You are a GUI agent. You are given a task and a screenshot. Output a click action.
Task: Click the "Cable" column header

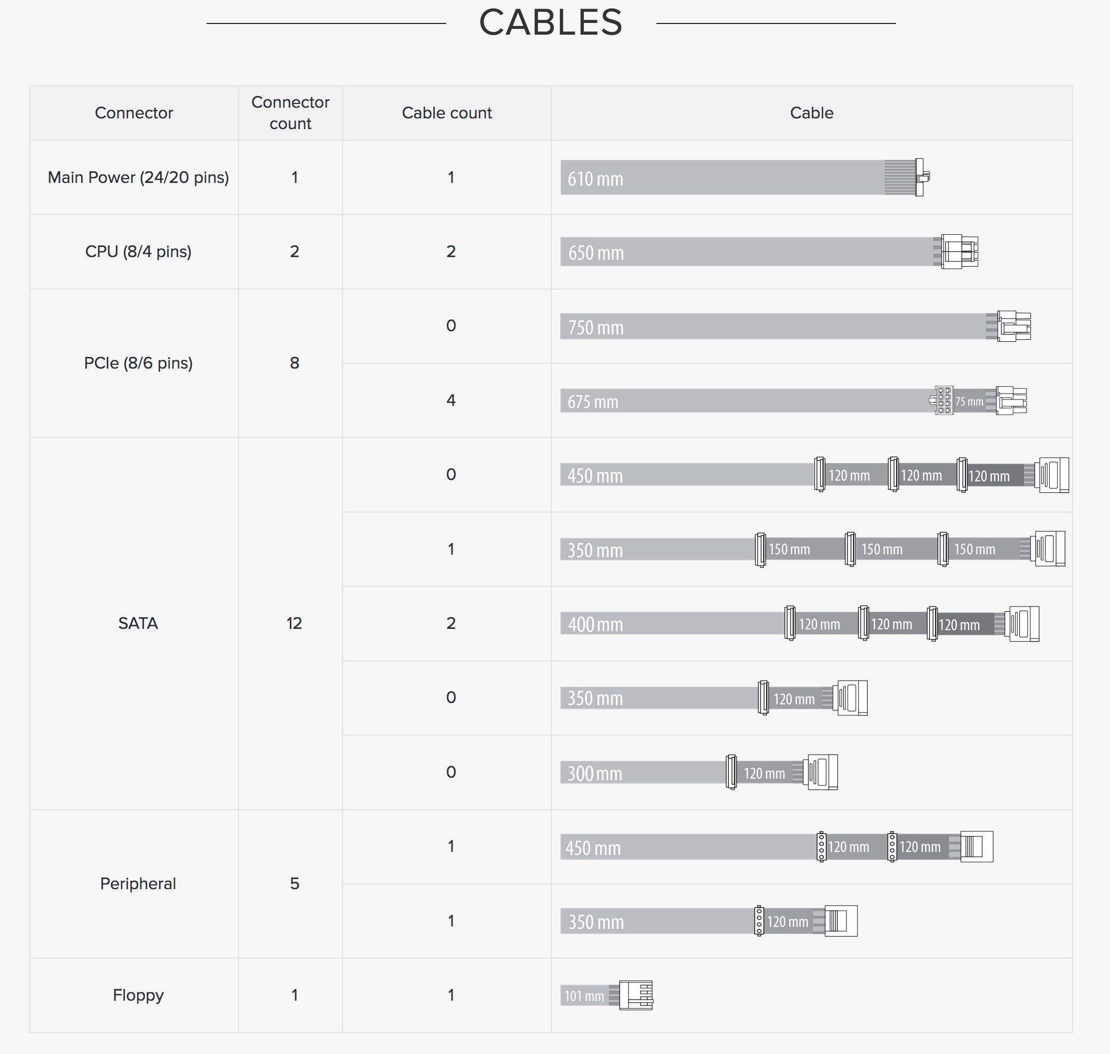tap(812, 113)
